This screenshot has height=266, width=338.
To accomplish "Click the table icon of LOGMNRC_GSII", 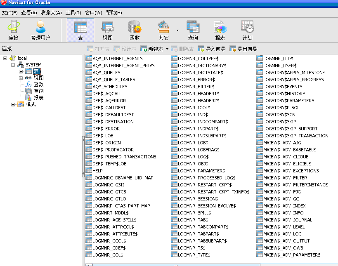I will coord(89,185).
